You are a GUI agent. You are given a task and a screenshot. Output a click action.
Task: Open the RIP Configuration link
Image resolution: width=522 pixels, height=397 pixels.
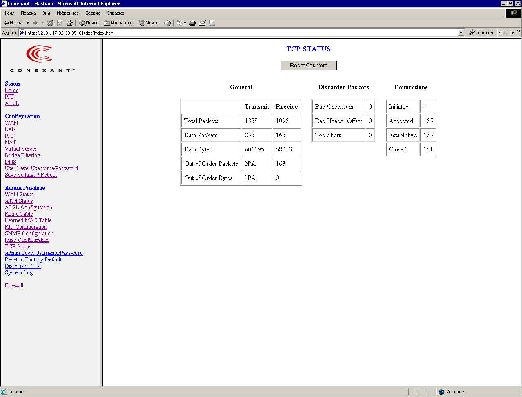pos(26,227)
